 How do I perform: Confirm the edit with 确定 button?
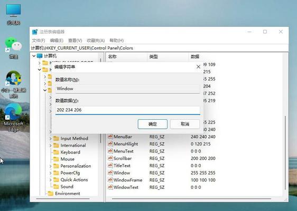coord(153,124)
